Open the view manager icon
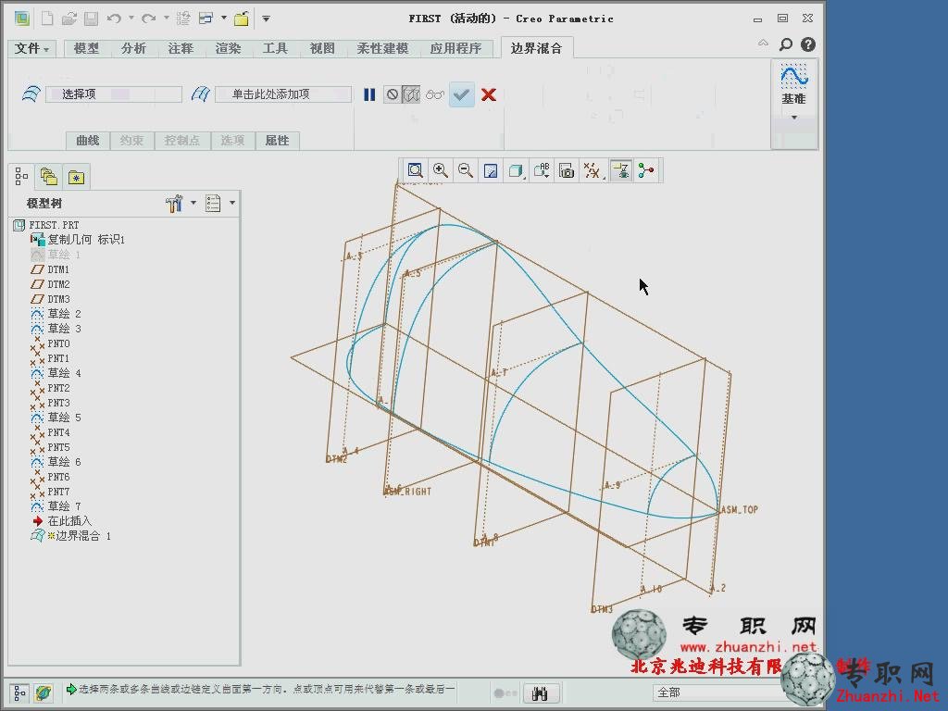Image resolution: width=948 pixels, height=711 pixels. [x=567, y=171]
